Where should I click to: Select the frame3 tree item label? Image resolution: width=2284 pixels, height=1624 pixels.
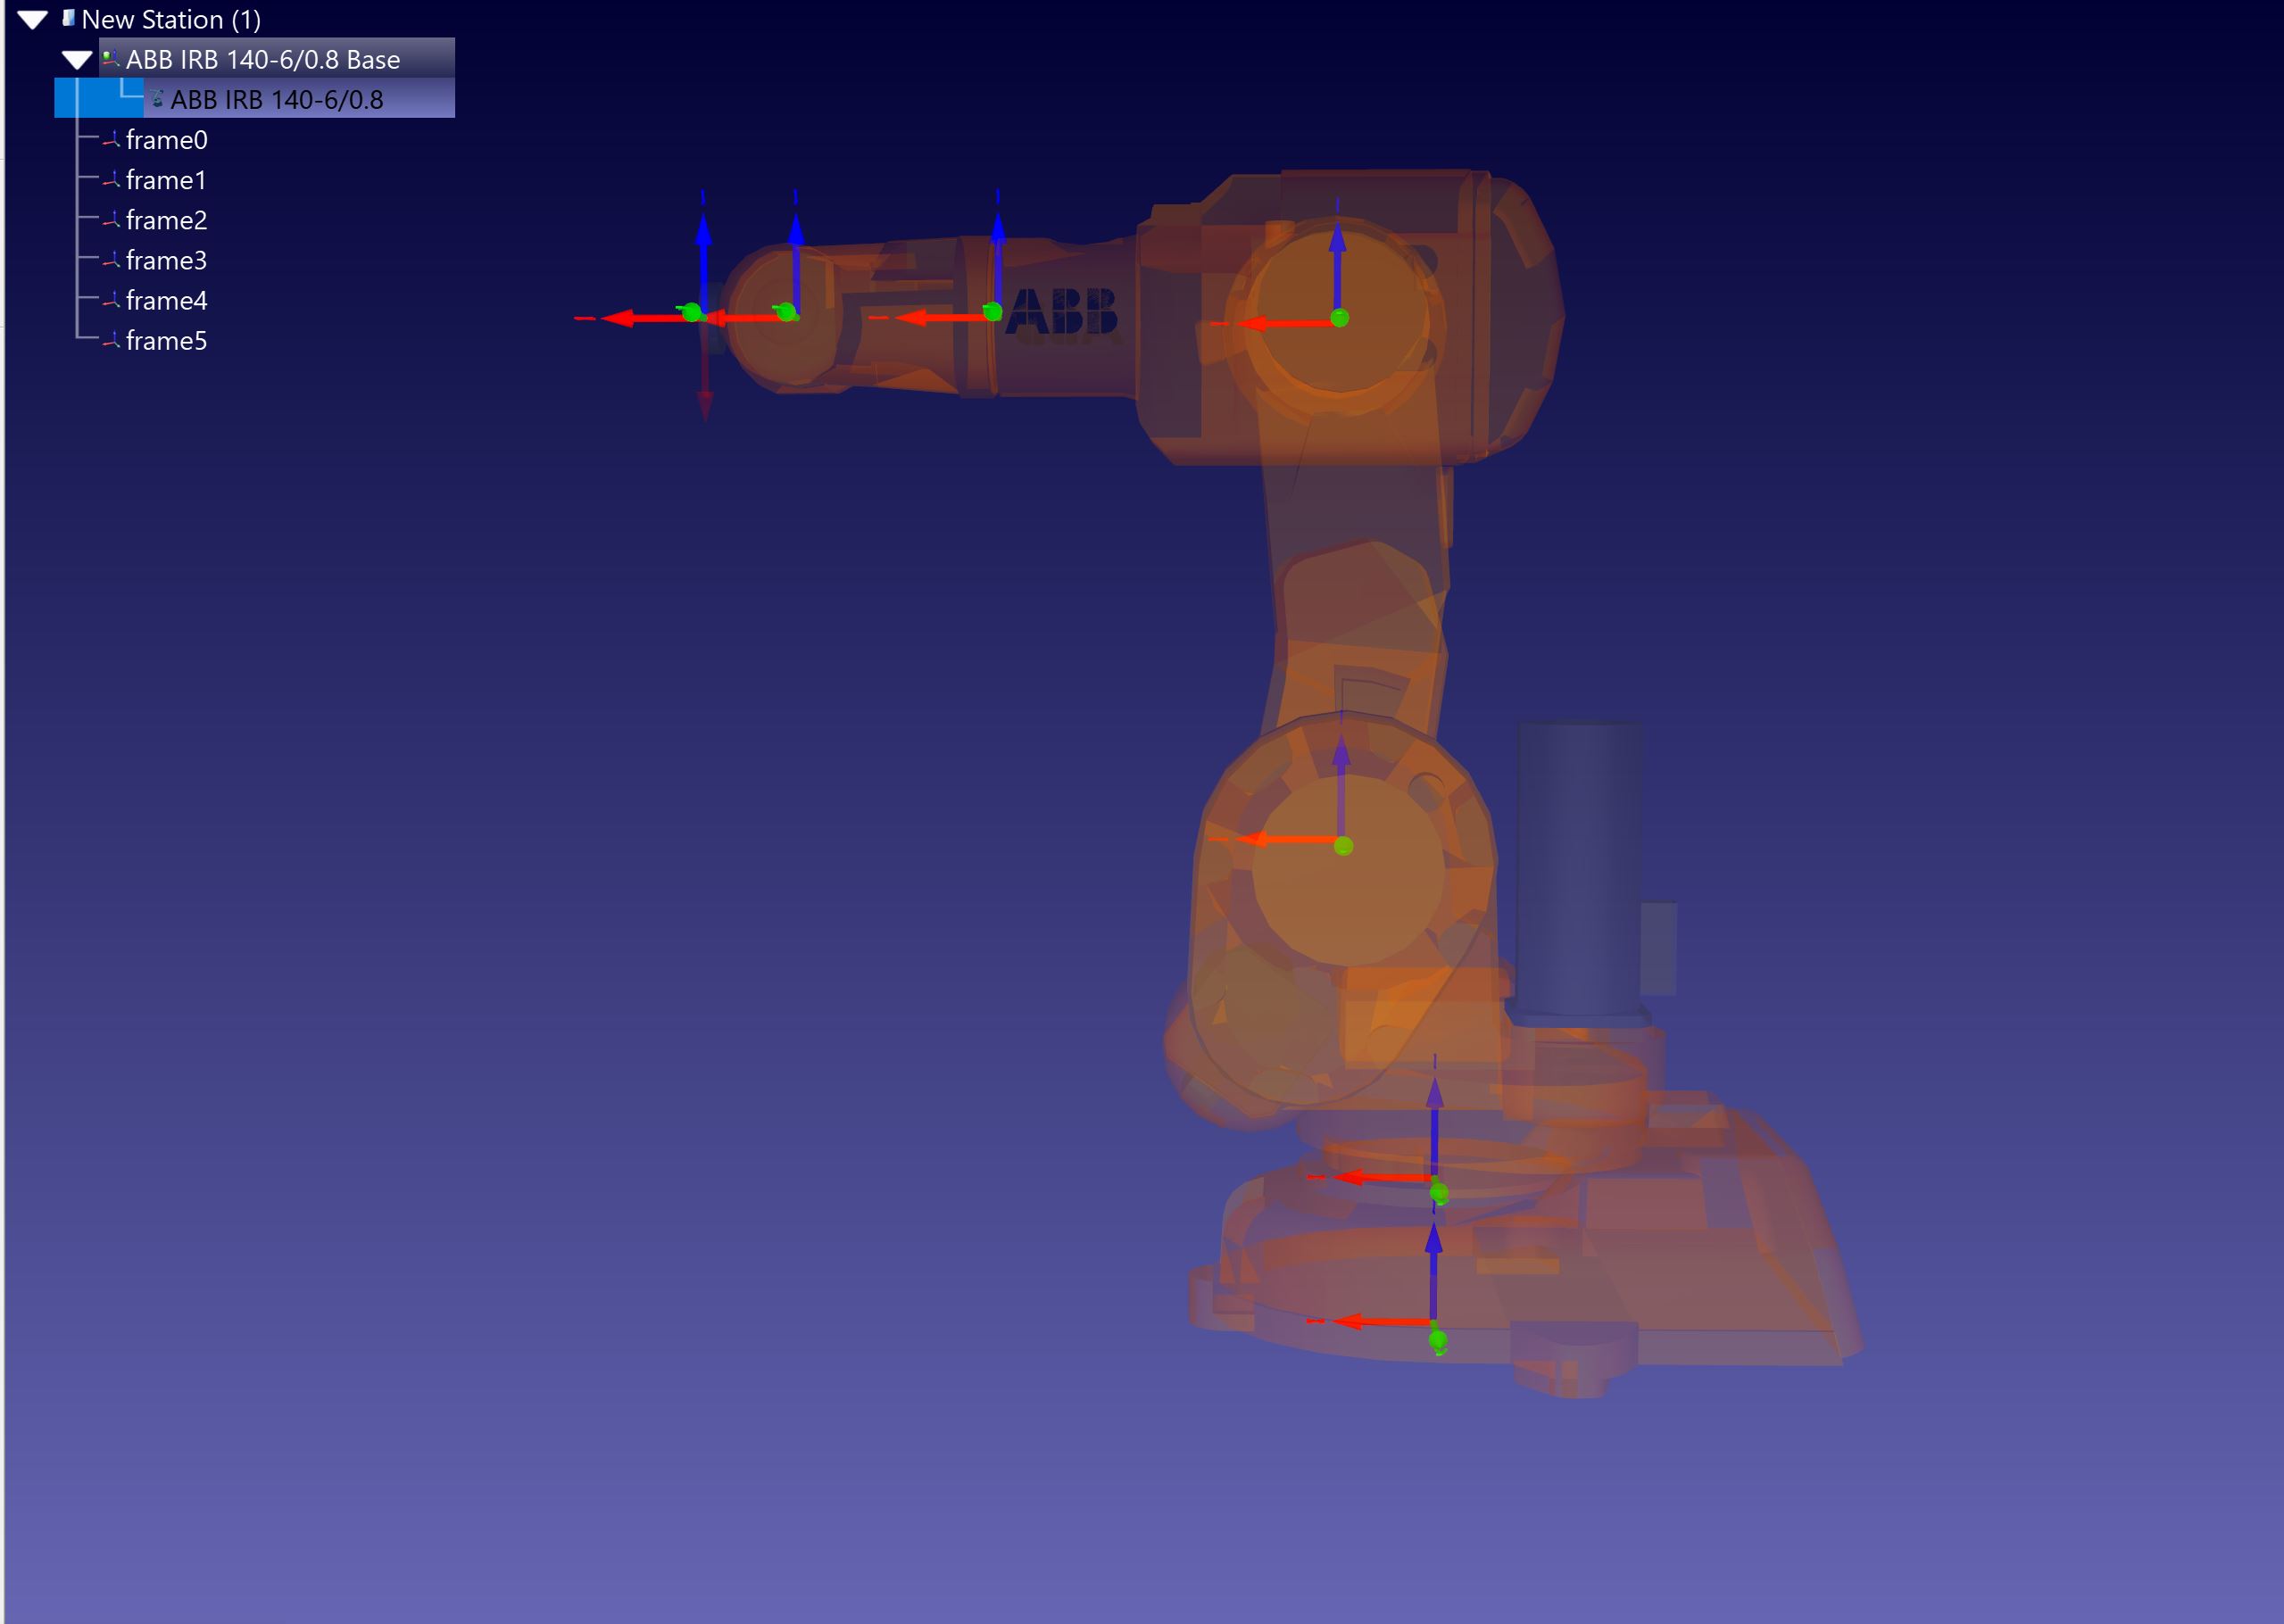pos(166,260)
